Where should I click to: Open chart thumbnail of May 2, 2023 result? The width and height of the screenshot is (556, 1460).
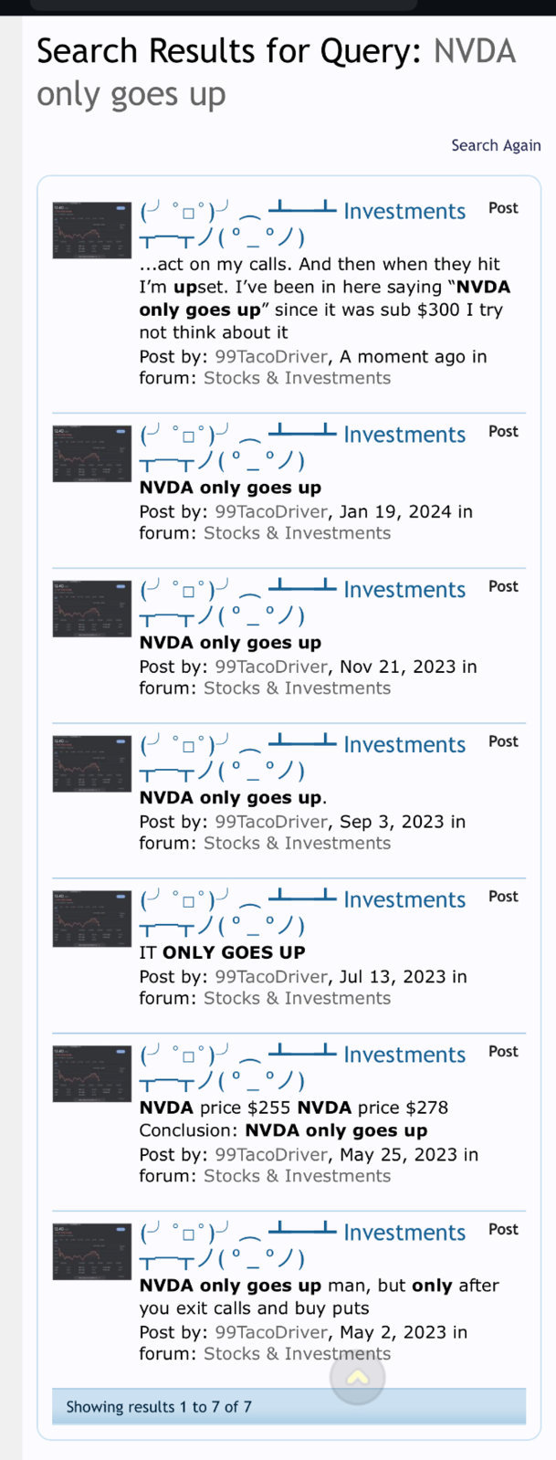[92, 1252]
